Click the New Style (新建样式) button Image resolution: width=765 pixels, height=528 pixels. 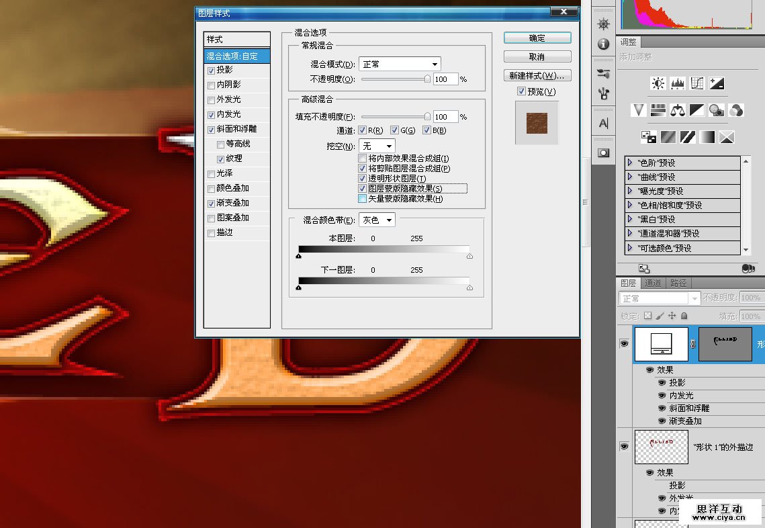(x=537, y=75)
